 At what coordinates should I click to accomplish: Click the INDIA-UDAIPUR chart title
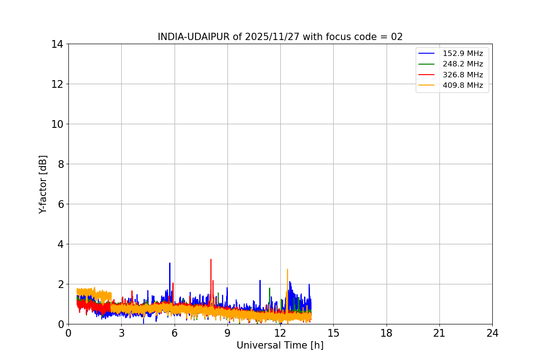tap(280, 37)
